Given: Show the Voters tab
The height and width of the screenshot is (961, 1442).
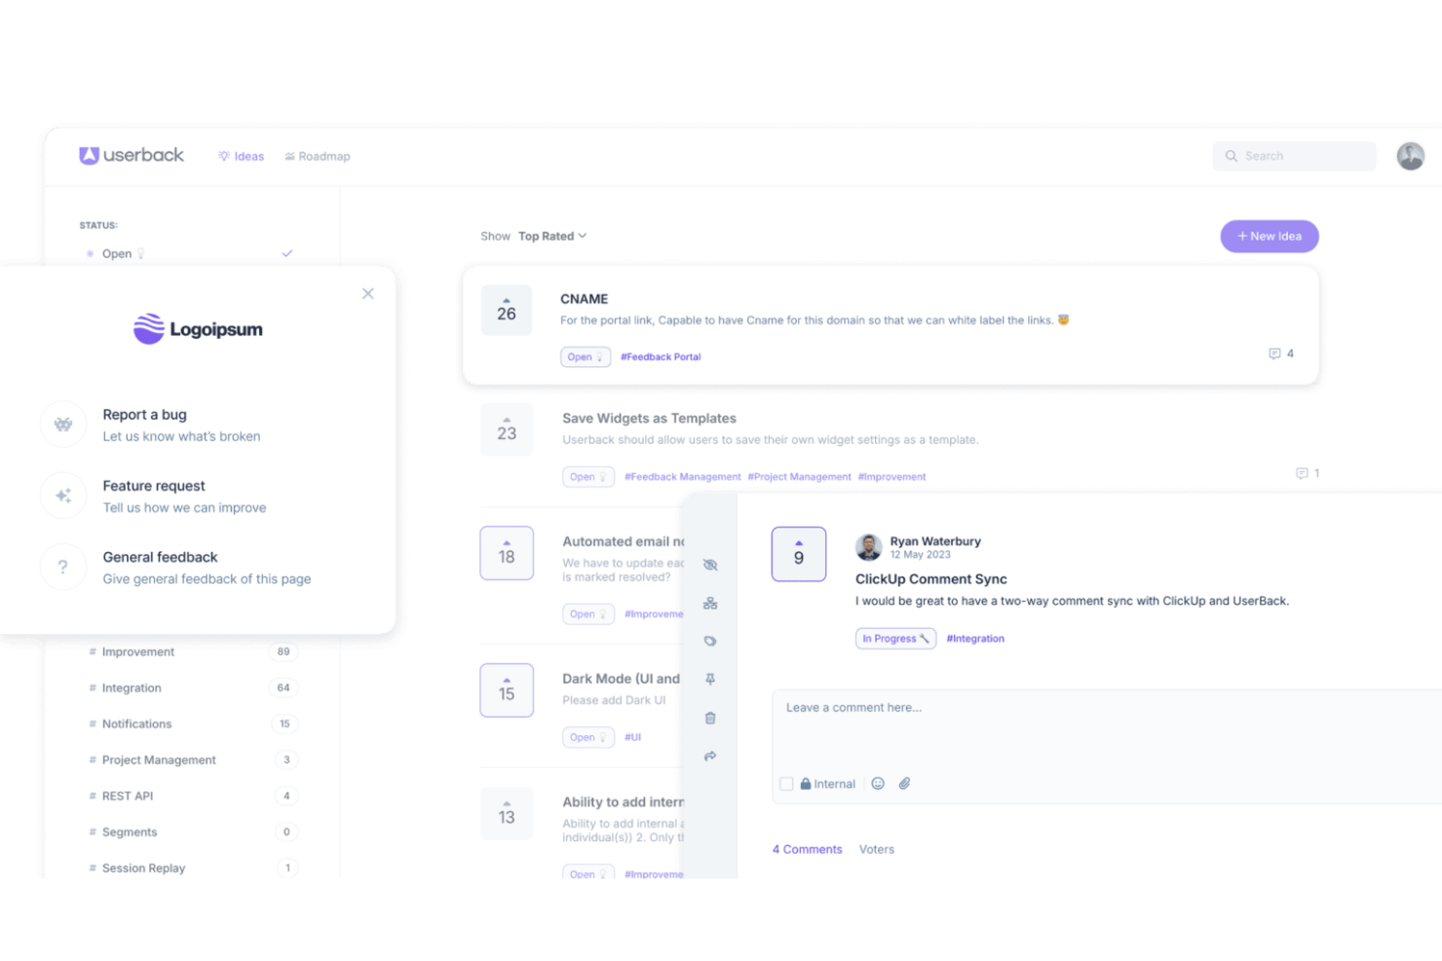Looking at the screenshot, I should pos(877,850).
